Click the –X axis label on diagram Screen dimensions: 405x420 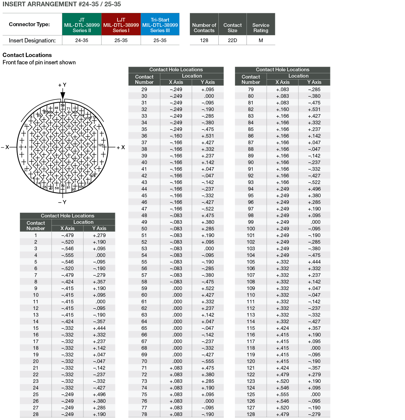point(5,147)
